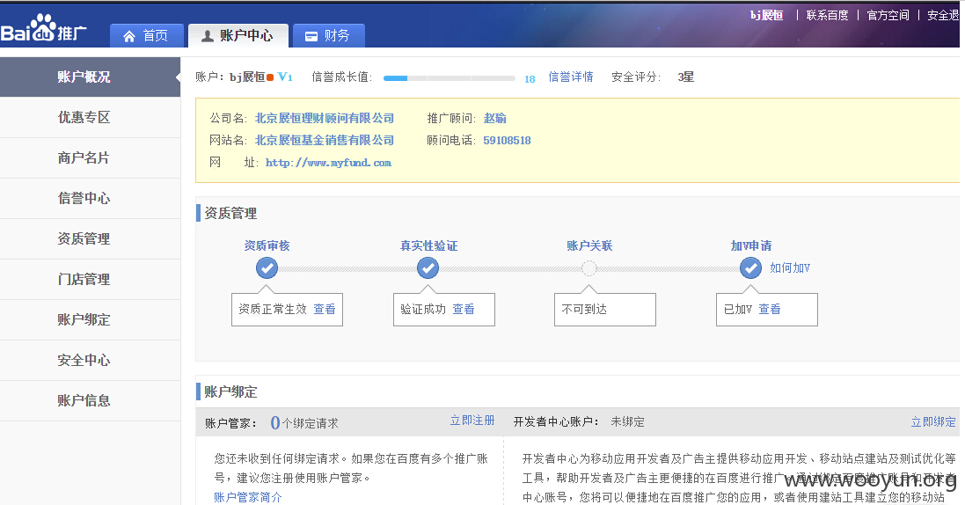Viewport: 965px width, 505px height.
Task: Open the 首页 tab
Action: pos(147,36)
